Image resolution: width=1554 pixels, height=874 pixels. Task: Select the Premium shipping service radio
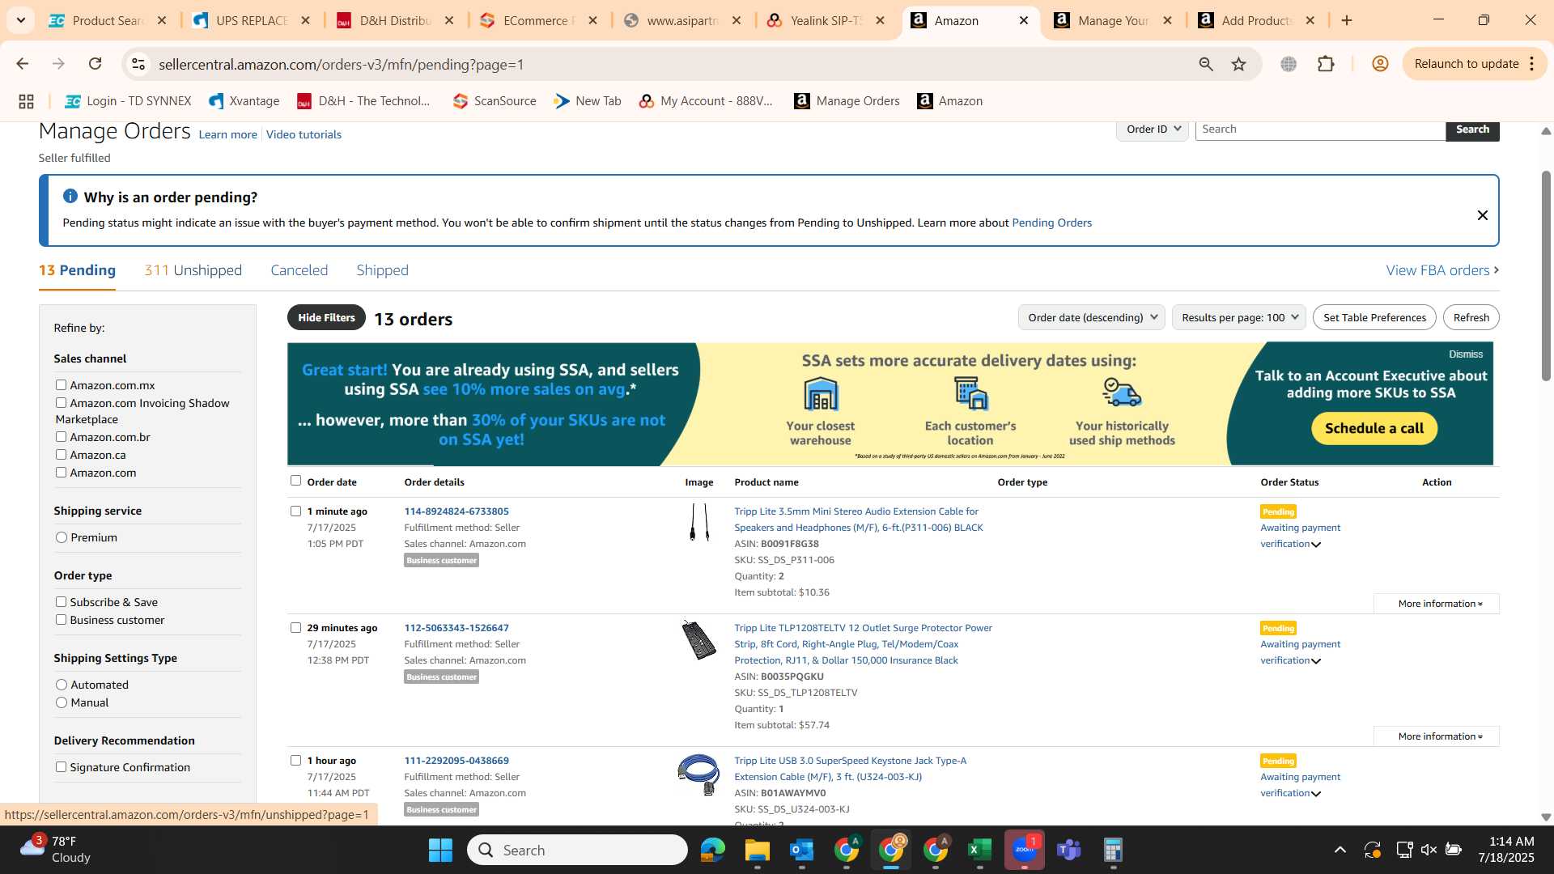[62, 537]
